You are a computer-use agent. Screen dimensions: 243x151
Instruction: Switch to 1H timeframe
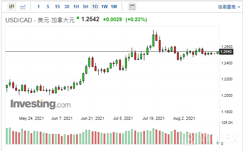pos(76,7)
